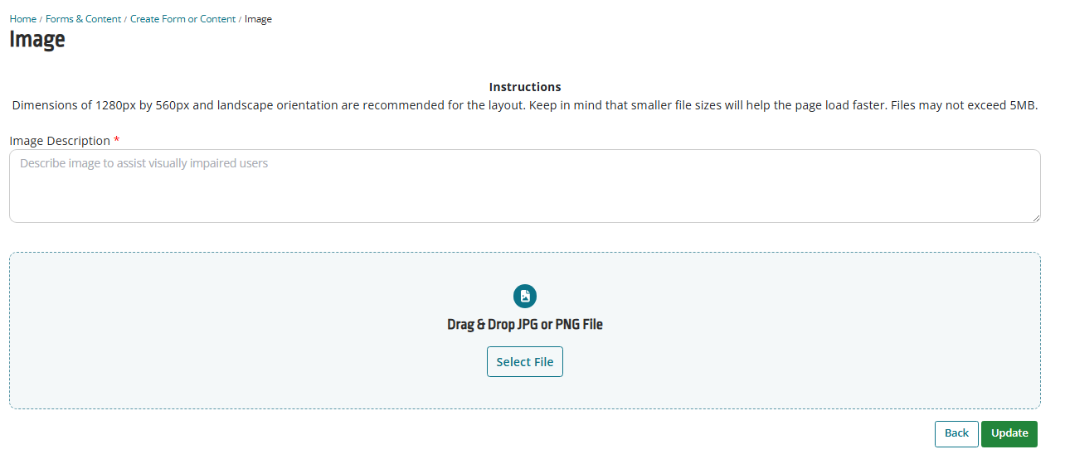The width and height of the screenshot is (1065, 459).
Task: Select the Instructions heading
Action: (525, 87)
